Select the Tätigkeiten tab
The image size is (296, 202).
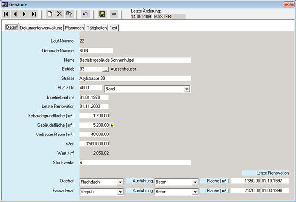97,28
